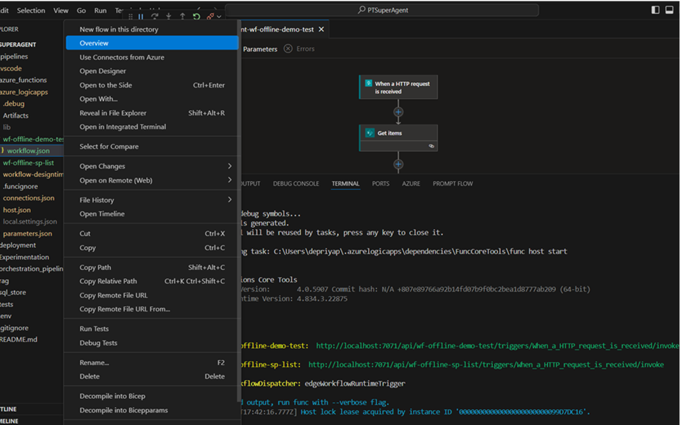683x425 pixels.
Task: Open the Selection menu
Action: tap(31, 10)
